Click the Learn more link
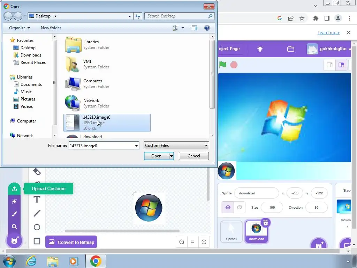The height and width of the screenshot is (268, 357). (x=329, y=32)
